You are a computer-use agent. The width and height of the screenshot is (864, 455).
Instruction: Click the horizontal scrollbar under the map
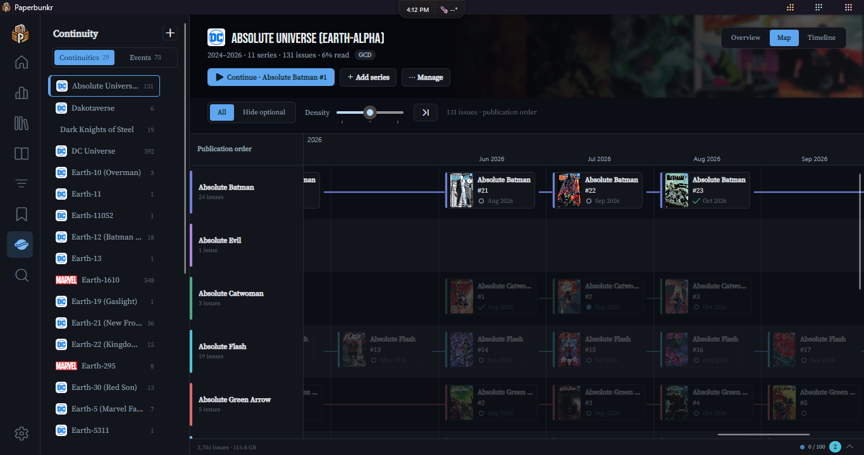(x=763, y=434)
